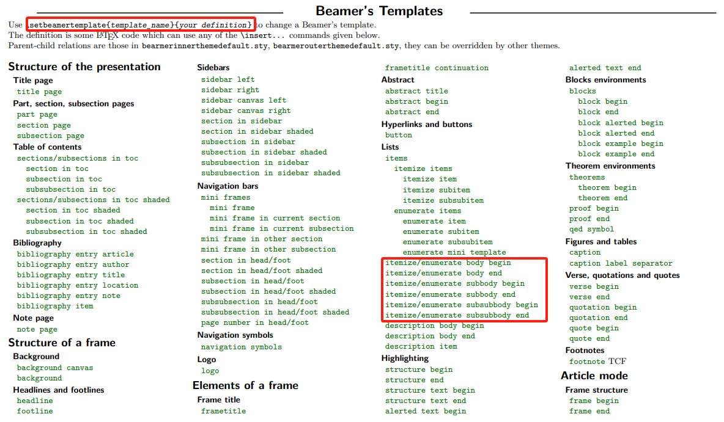Viewport: 724px width, 422px height.
Task: Select 'description item' entry
Action: [421, 346]
